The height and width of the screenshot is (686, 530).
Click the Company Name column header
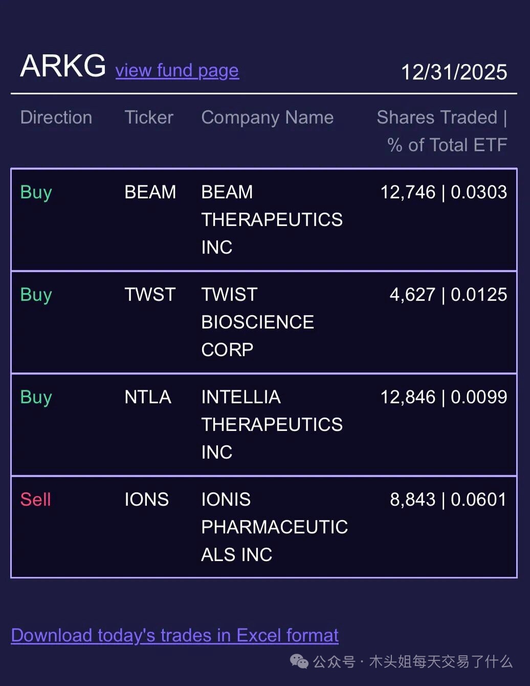coord(267,117)
